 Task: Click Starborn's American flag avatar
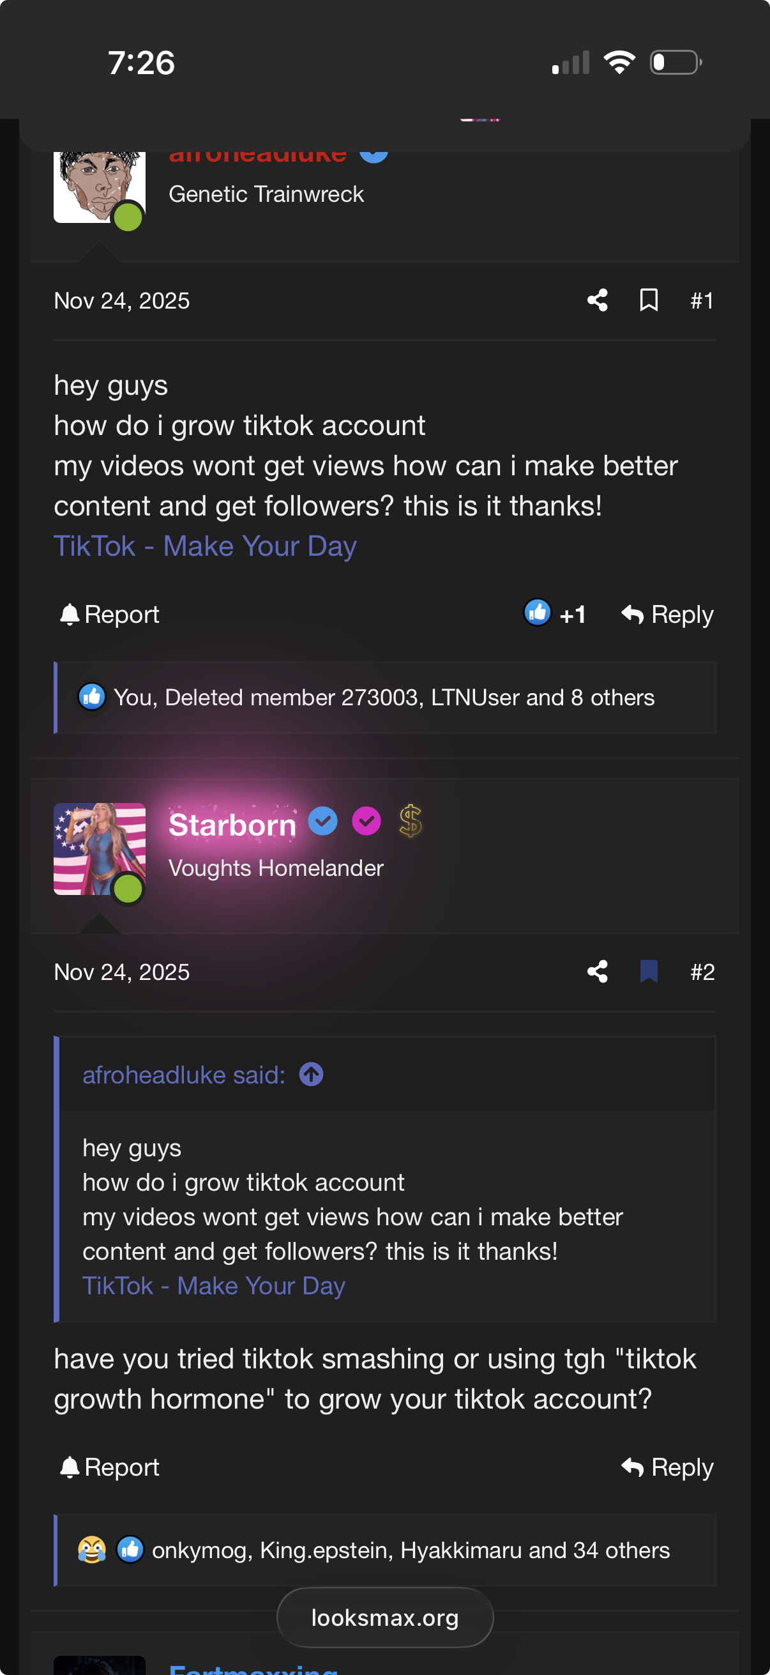[x=98, y=848]
